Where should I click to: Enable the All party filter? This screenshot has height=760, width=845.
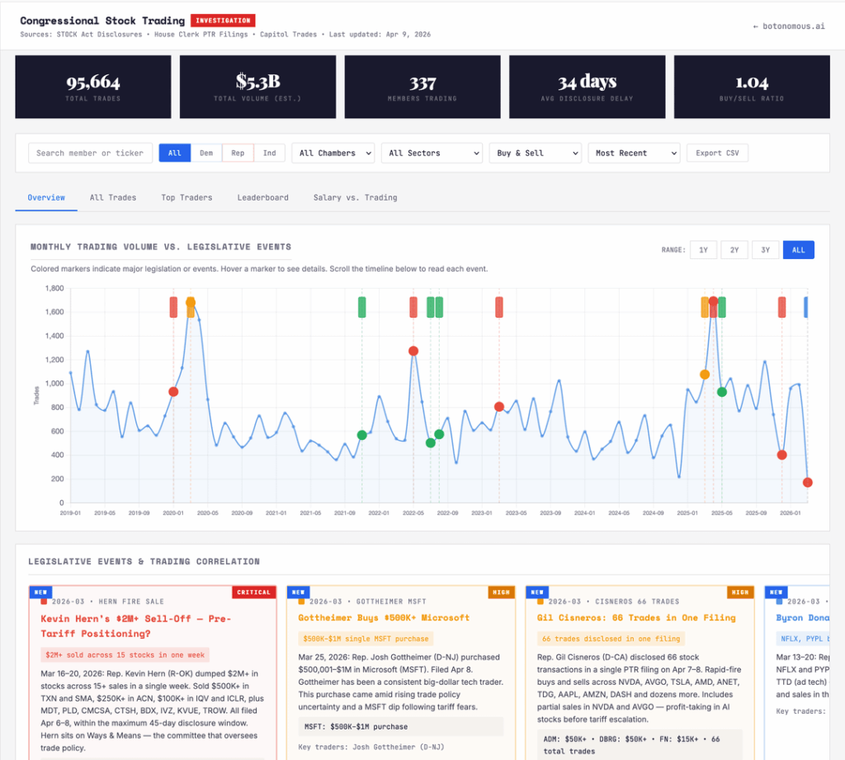pyautogui.click(x=174, y=153)
